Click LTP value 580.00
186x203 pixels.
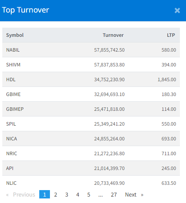click(169, 50)
